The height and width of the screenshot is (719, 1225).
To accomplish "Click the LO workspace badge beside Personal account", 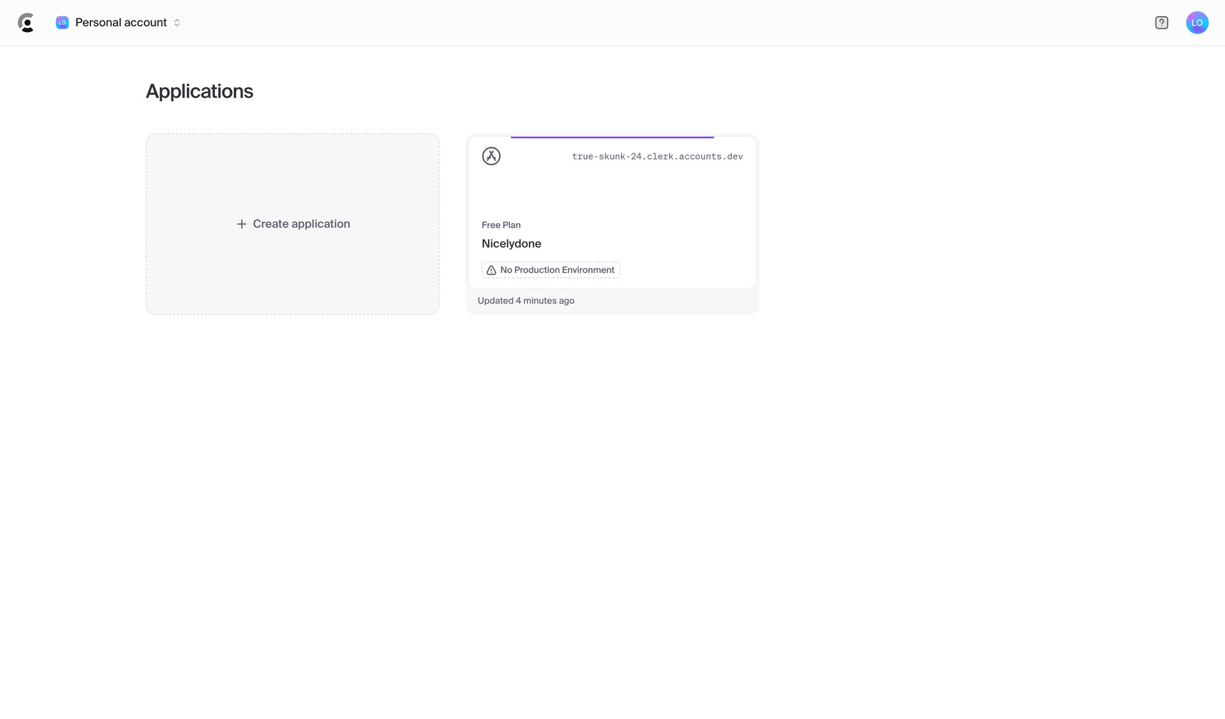I will (61, 22).
